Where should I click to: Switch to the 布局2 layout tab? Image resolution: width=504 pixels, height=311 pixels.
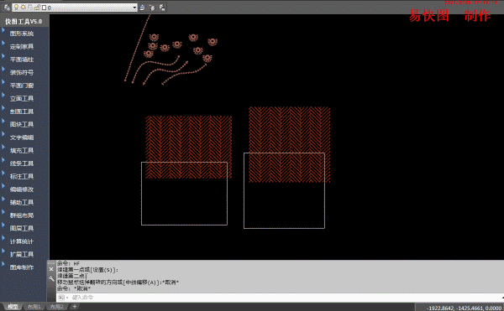pos(56,307)
